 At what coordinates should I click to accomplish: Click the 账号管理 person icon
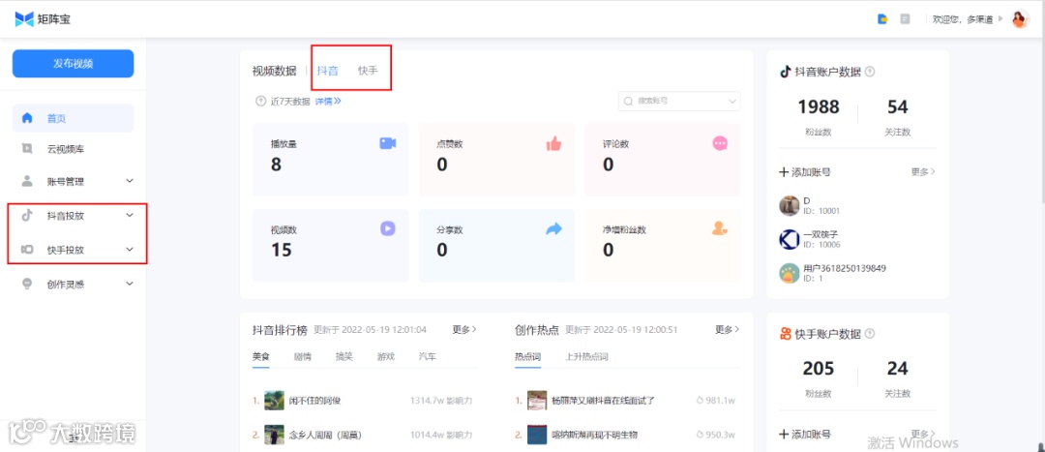point(27,181)
